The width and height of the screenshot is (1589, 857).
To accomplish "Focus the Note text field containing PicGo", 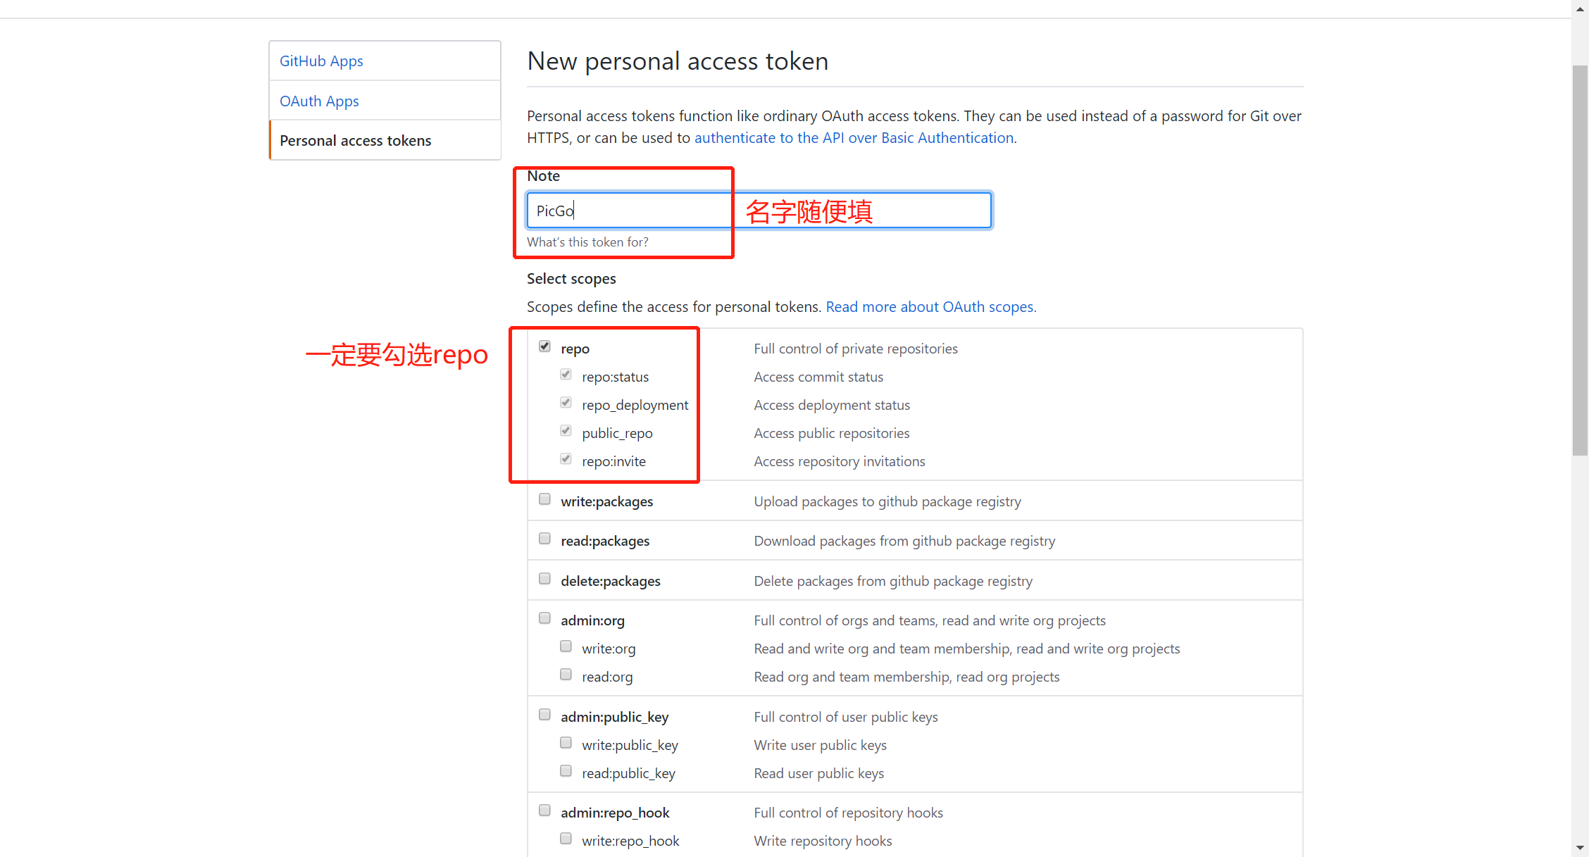I will 759,210.
